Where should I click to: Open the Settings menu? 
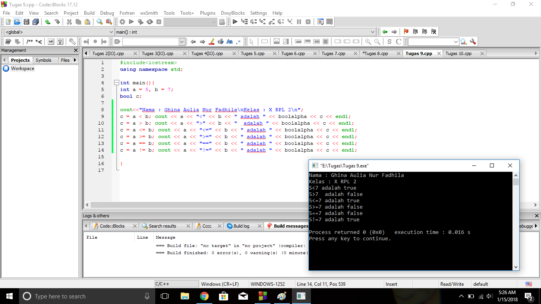(x=259, y=13)
